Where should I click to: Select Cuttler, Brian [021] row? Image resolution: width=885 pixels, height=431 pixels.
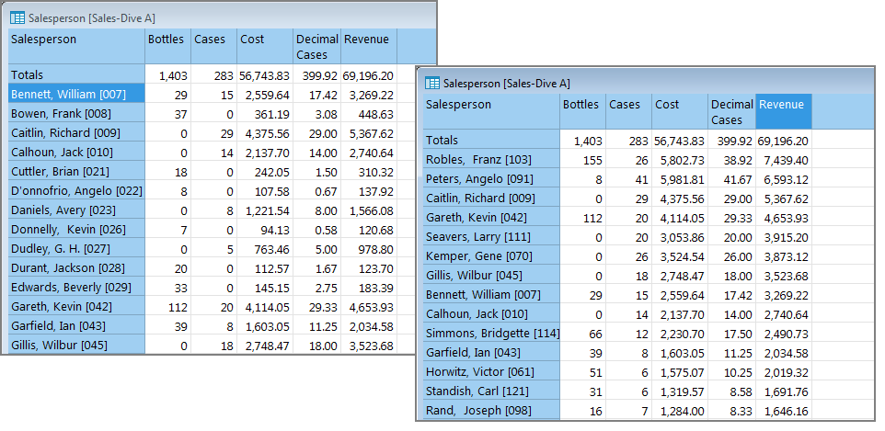pyautogui.click(x=76, y=171)
